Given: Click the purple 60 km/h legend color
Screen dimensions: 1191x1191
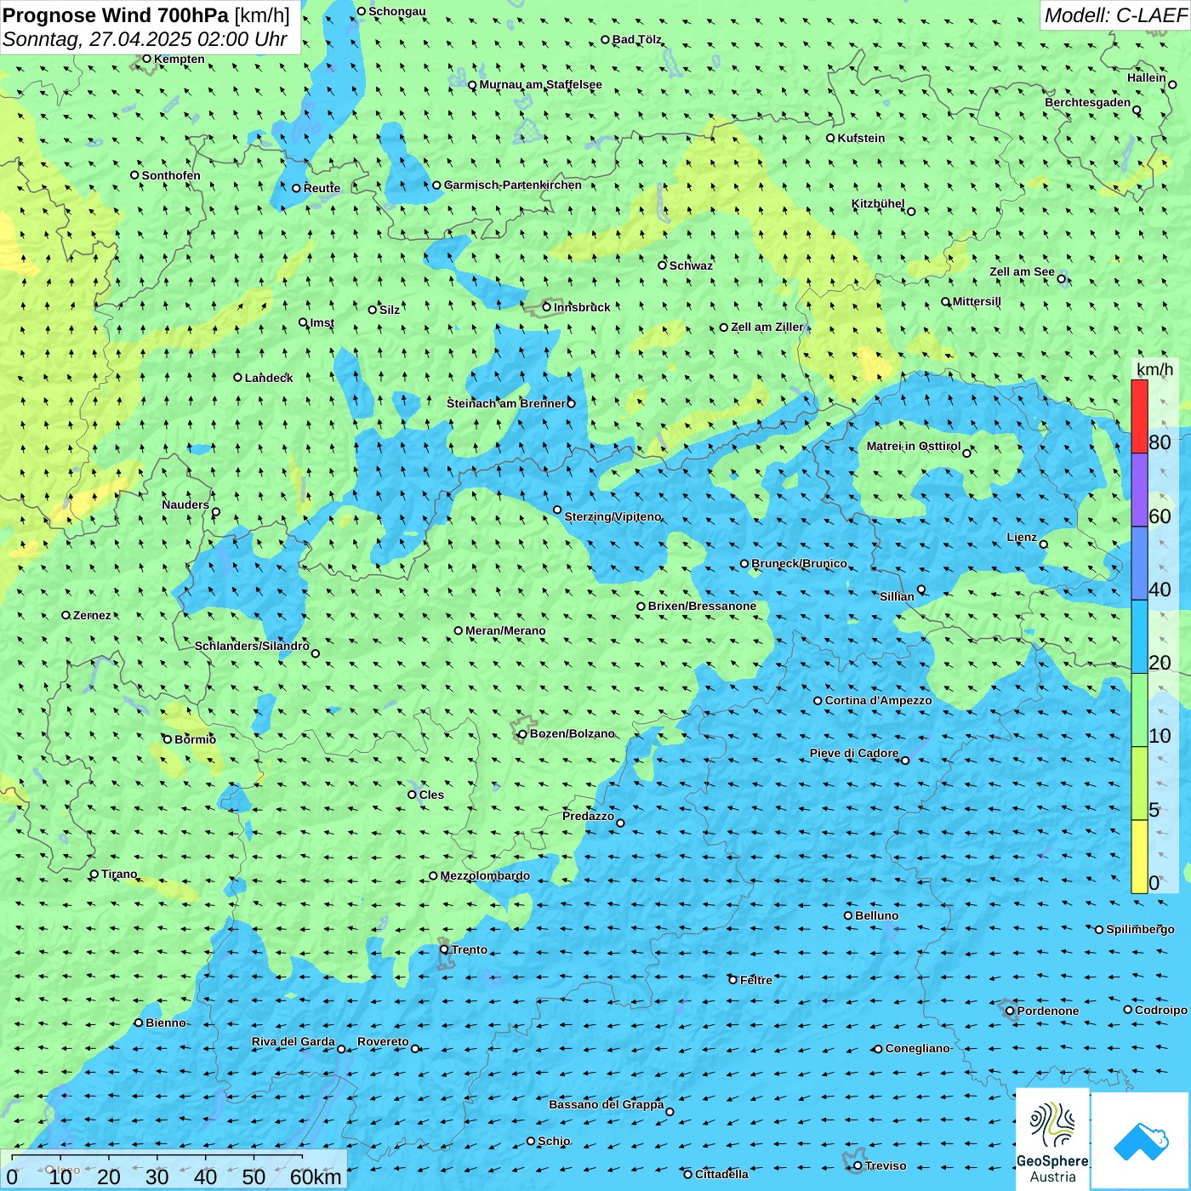Looking at the screenshot, I should (1139, 490).
